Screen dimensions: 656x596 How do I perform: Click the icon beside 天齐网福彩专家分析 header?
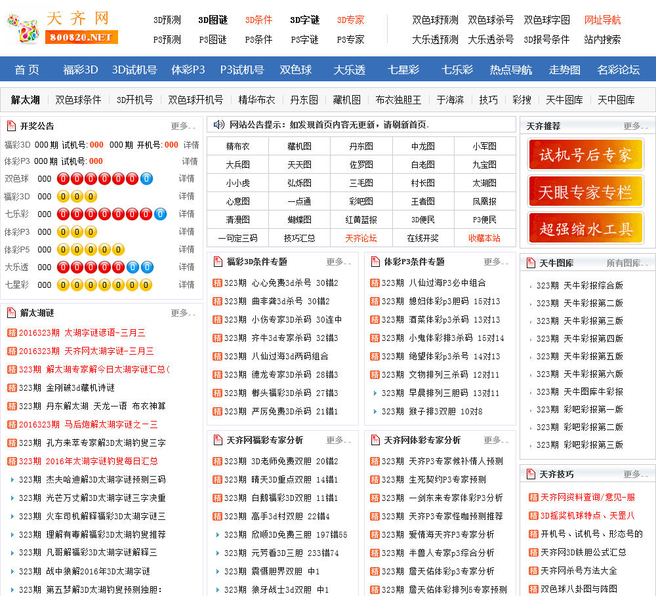pyautogui.click(x=216, y=439)
